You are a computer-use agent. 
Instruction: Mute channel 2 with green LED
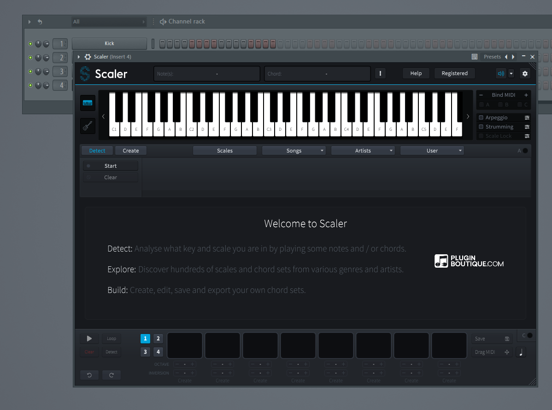(x=30, y=58)
